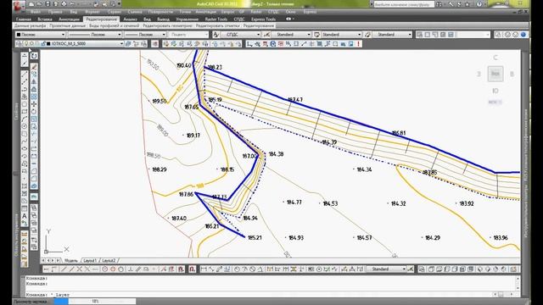
Task: Expand the Редактировать отметки panel
Action: click(218, 26)
